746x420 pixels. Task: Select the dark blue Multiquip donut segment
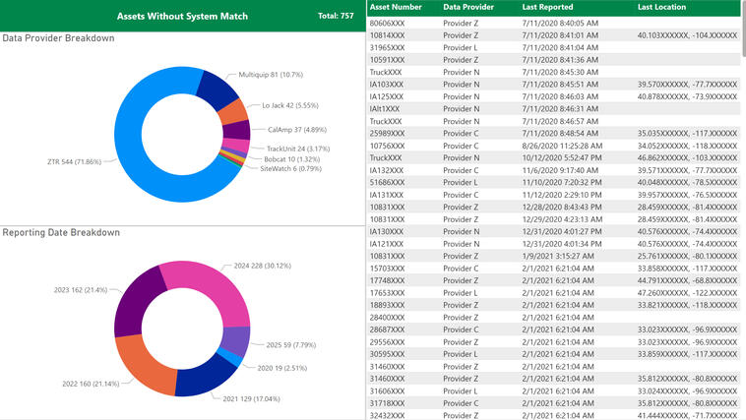point(217,89)
